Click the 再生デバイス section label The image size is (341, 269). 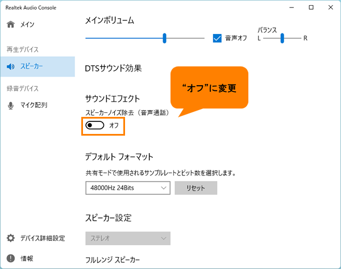tap(23, 50)
